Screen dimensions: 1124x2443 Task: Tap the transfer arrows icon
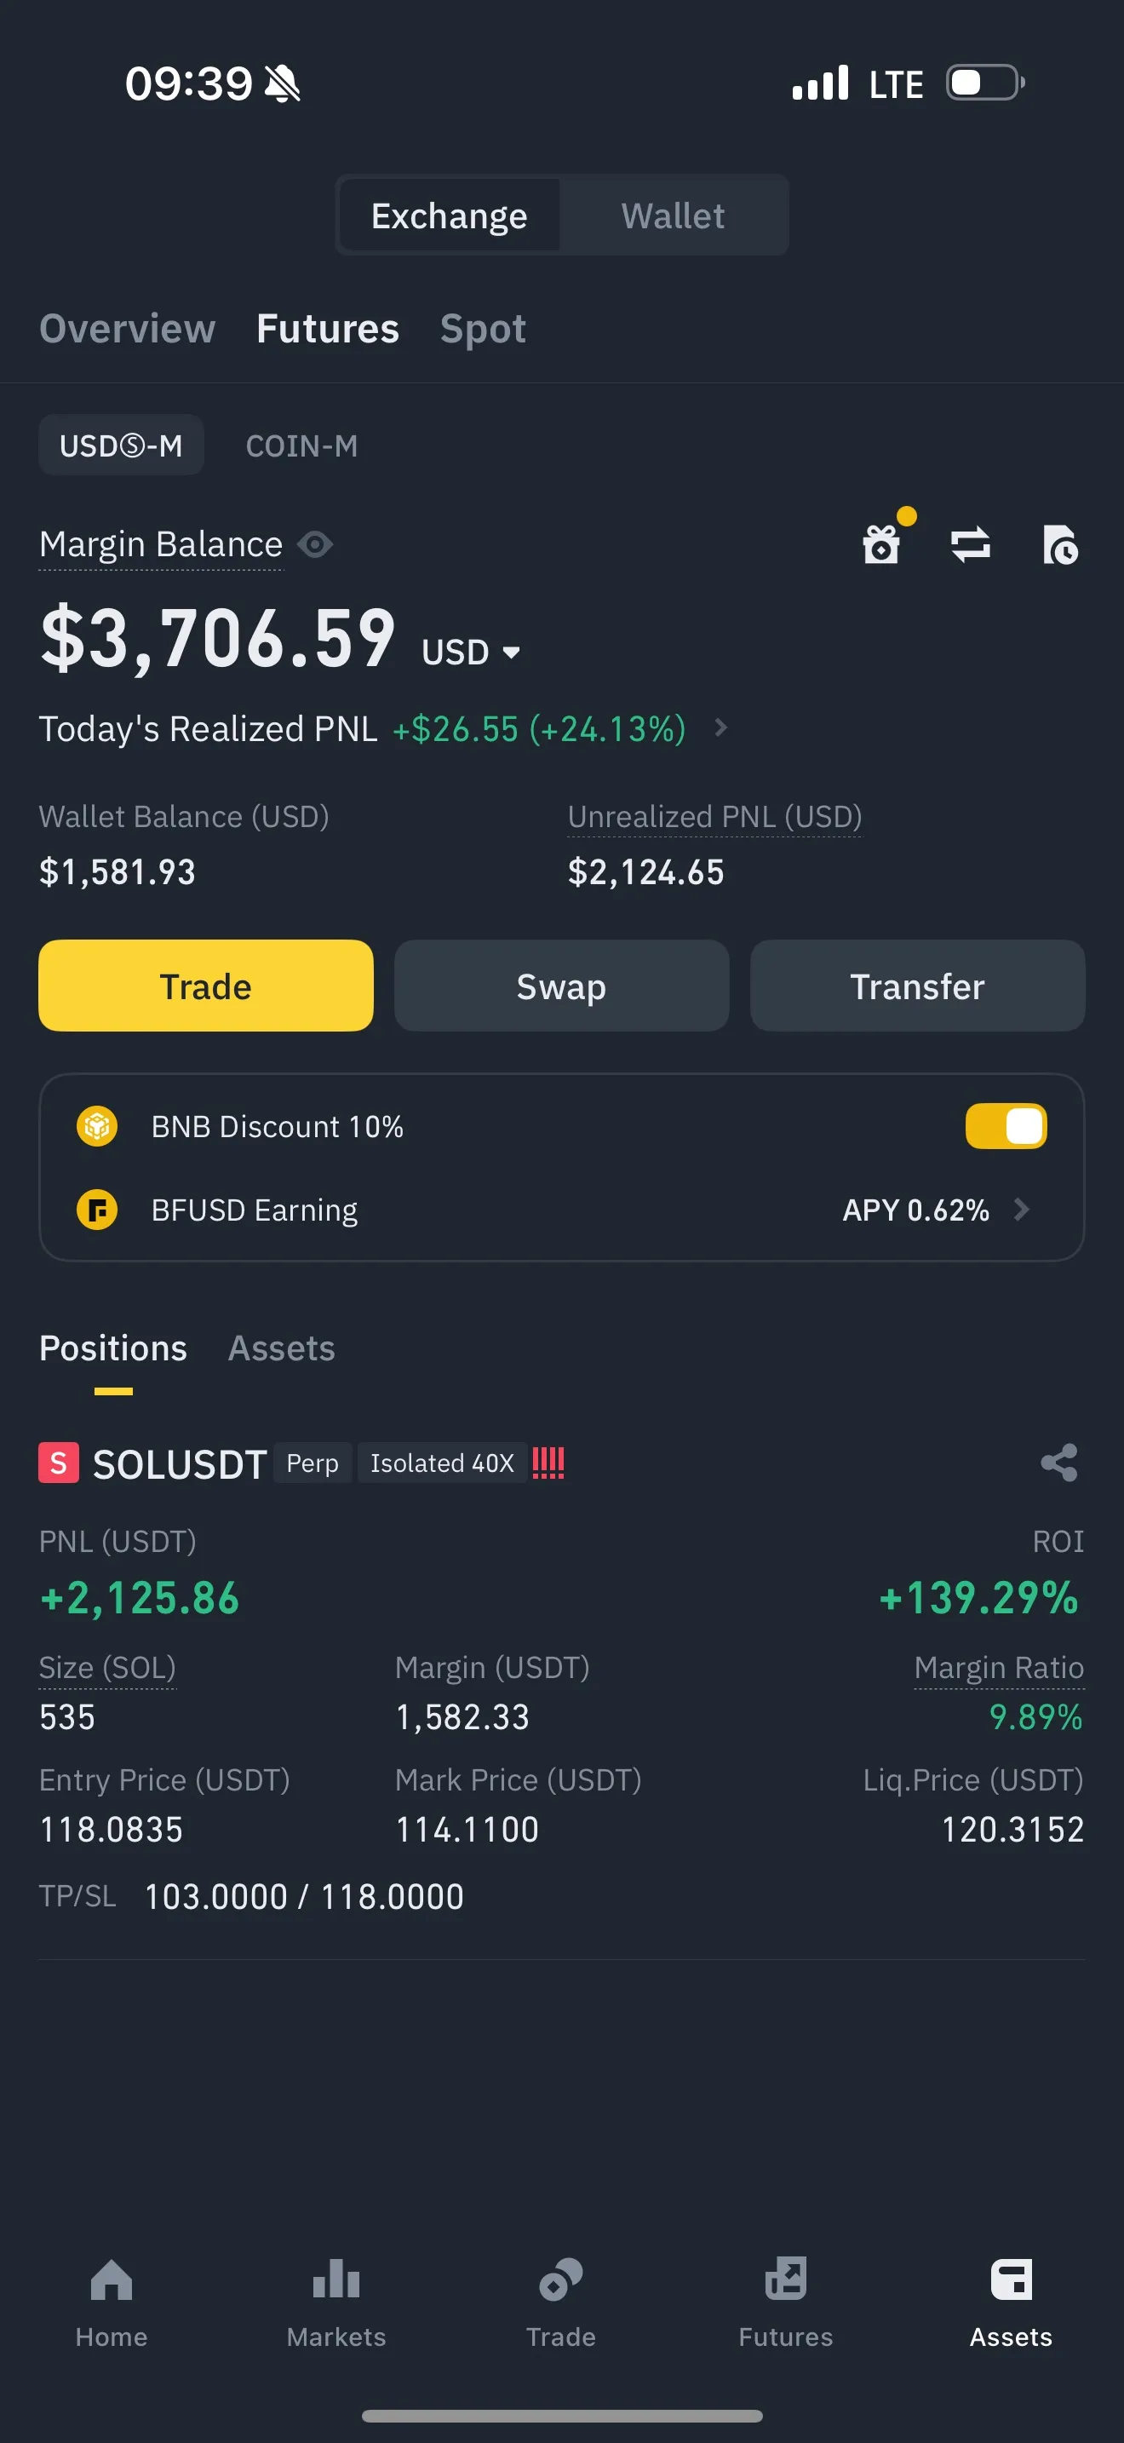pyautogui.click(x=971, y=544)
